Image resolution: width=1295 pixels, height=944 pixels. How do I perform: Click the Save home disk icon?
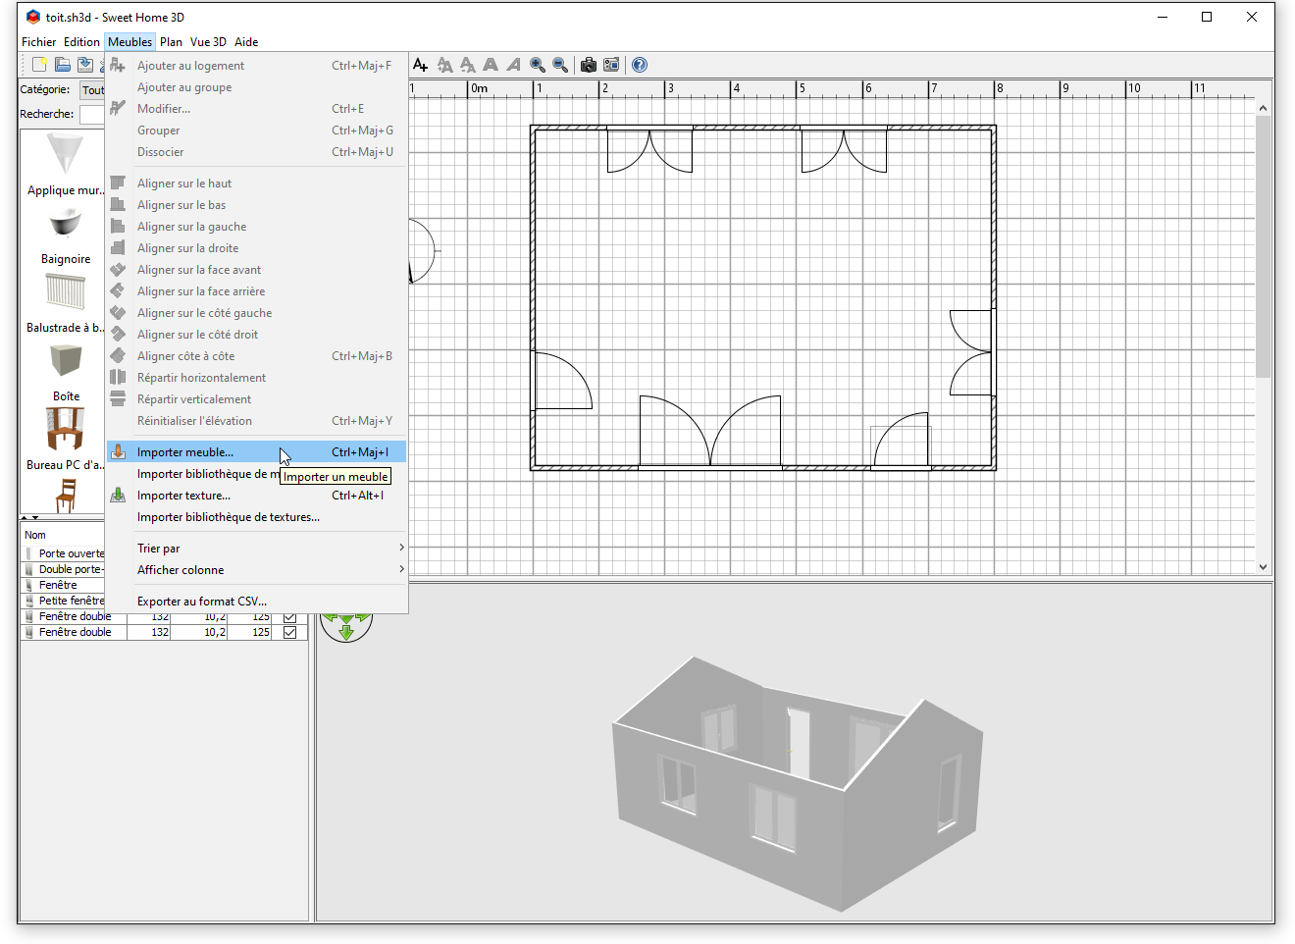pos(85,65)
